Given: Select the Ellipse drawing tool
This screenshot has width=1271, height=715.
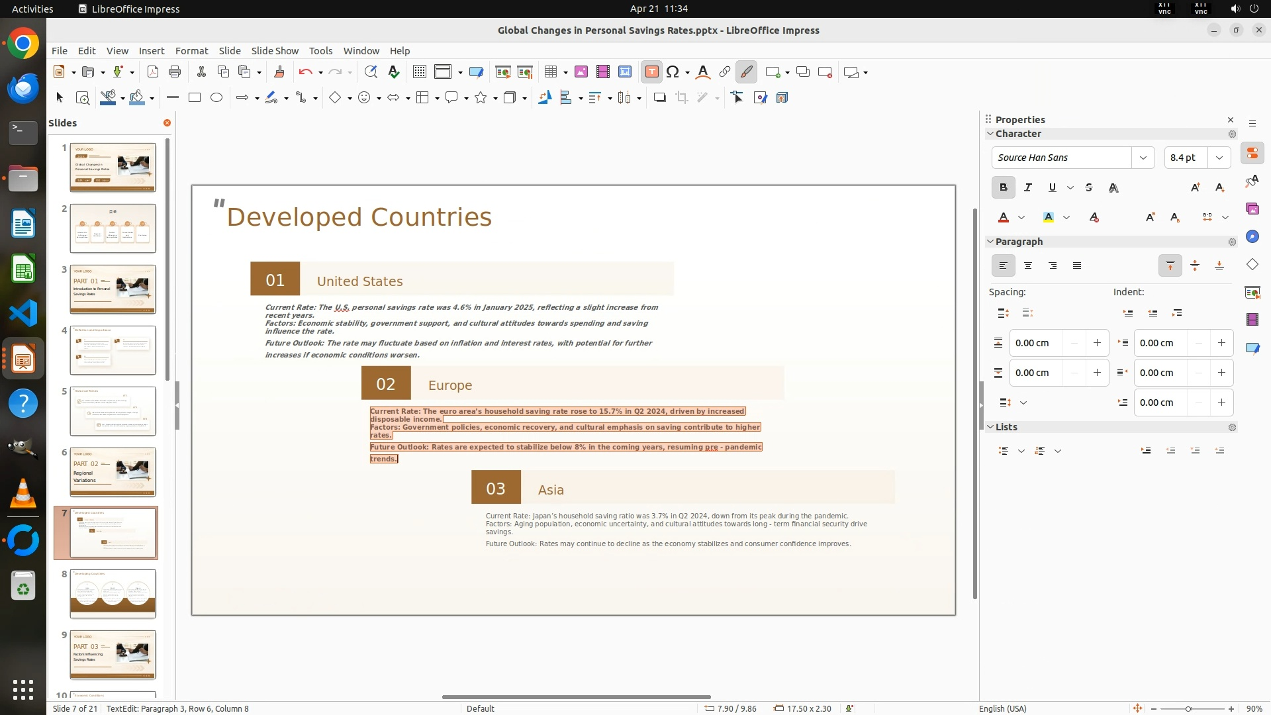Looking at the screenshot, I should coord(216,98).
